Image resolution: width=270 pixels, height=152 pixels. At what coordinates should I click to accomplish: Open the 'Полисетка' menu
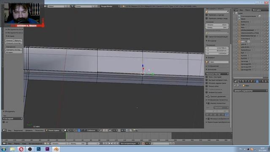(x=39, y=130)
